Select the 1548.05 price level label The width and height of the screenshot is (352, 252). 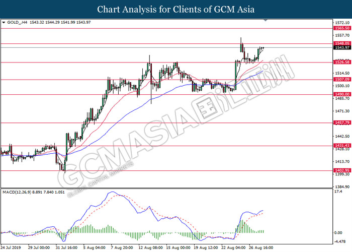pos(342,43)
